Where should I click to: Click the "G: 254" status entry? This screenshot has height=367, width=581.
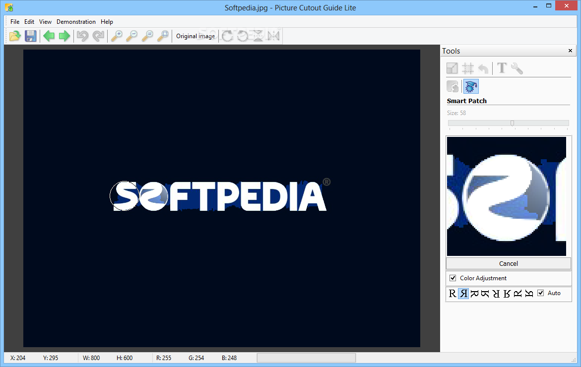[x=196, y=358]
